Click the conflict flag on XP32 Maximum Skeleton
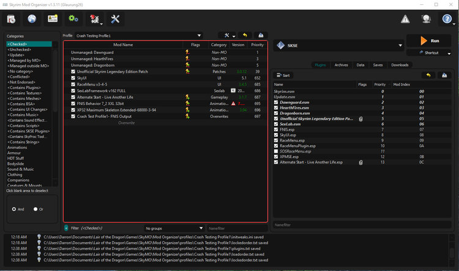This screenshot has width=459, height=271. coord(187,110)
